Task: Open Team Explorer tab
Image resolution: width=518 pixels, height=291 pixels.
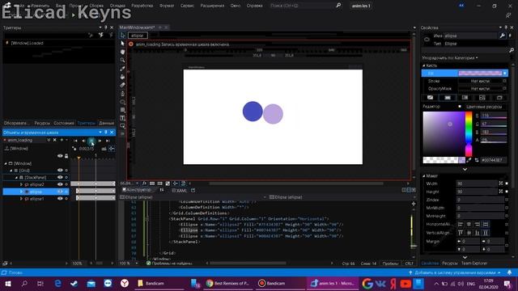Action: click(474, 263)
